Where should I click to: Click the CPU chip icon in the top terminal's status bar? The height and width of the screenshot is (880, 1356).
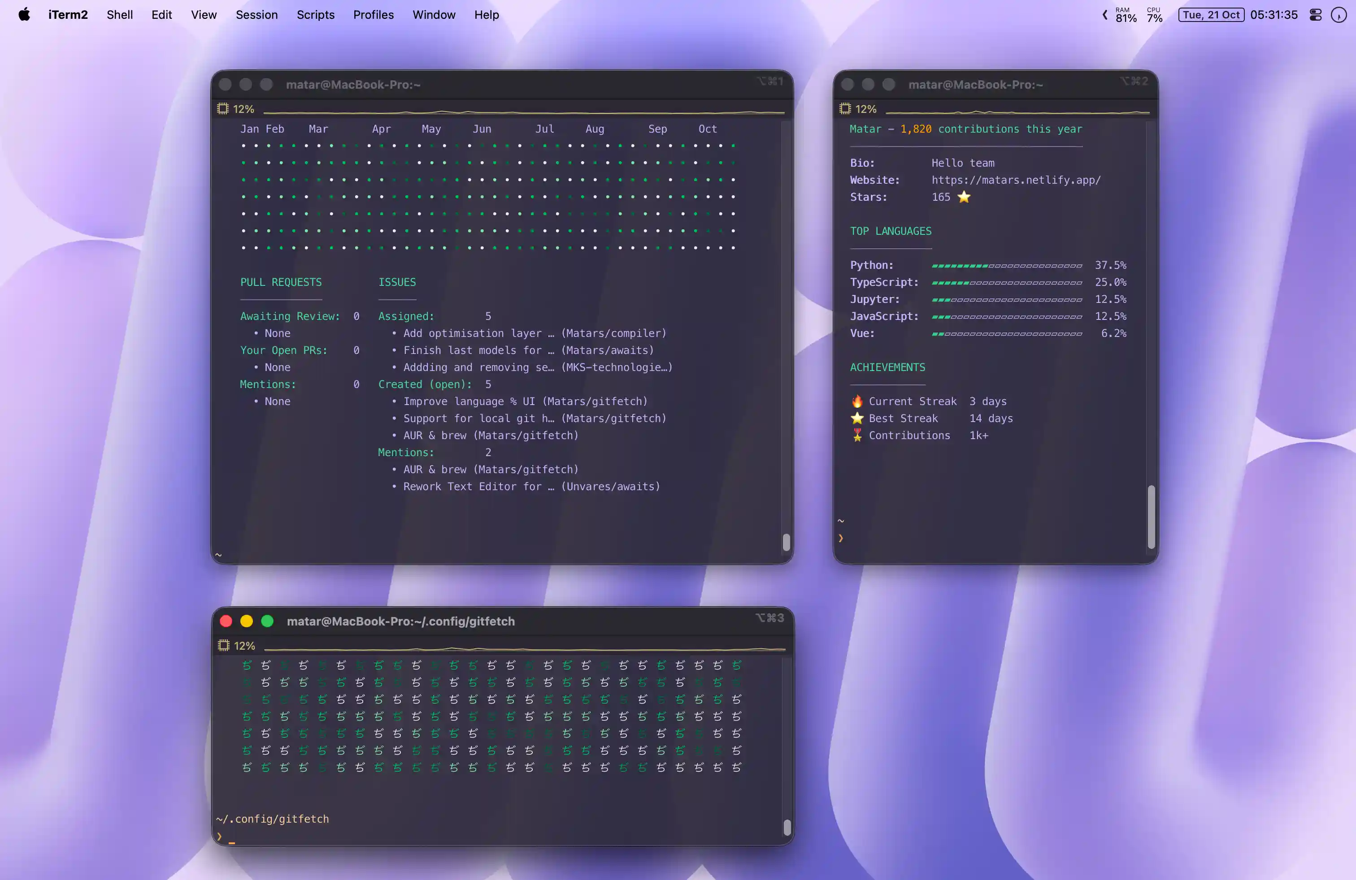point(222,108)
